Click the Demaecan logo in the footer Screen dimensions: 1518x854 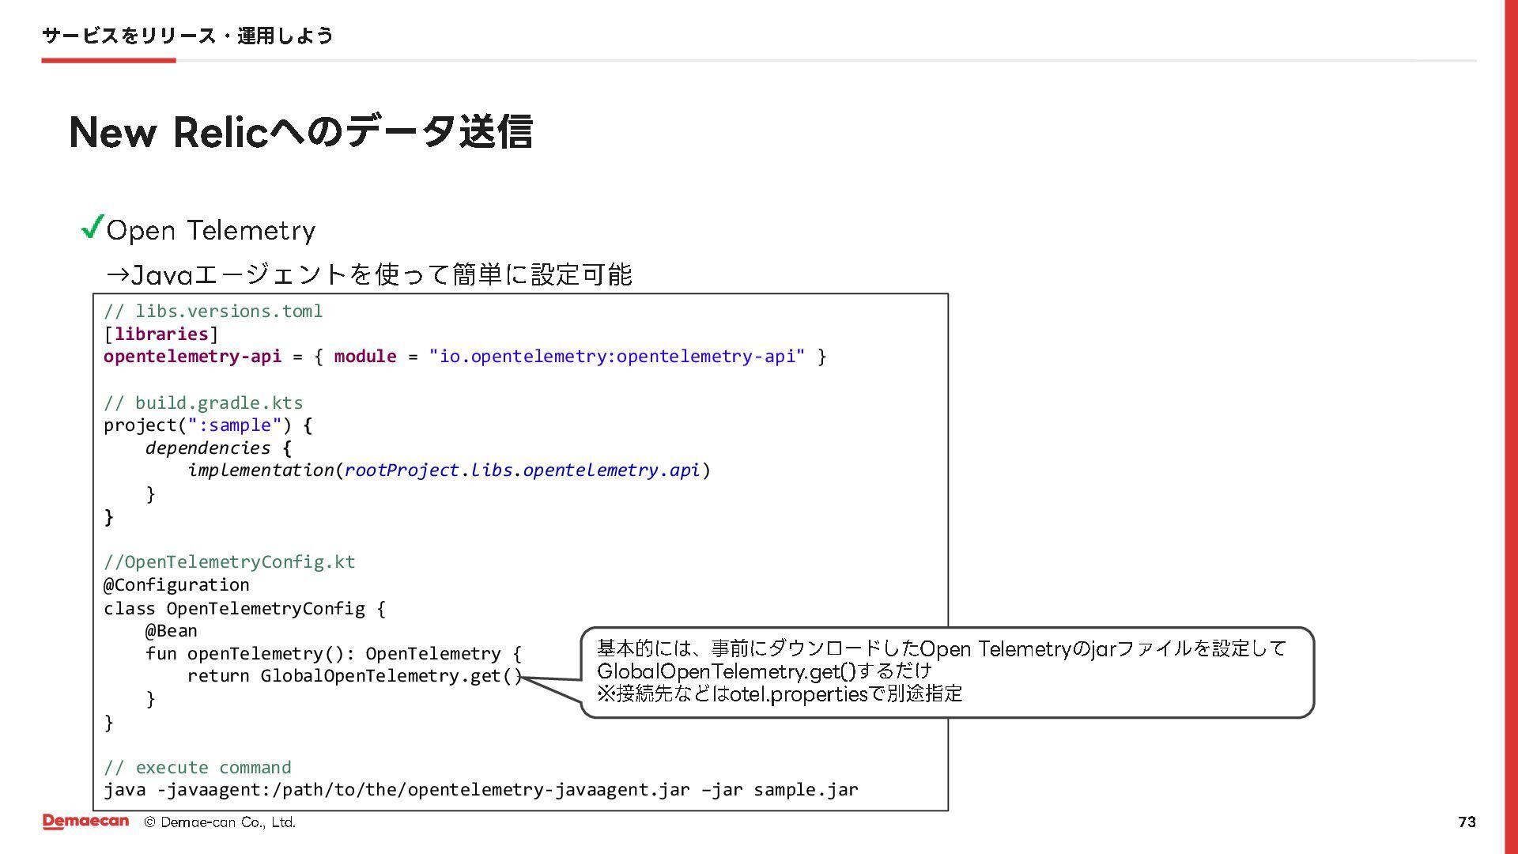click(85, 822)
